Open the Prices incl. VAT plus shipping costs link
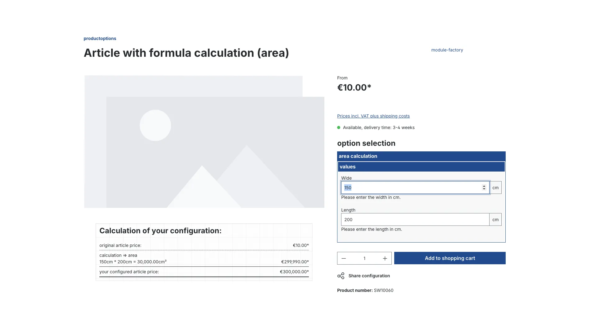This screenshot has width=596, height=335. (x=373, y=116)
